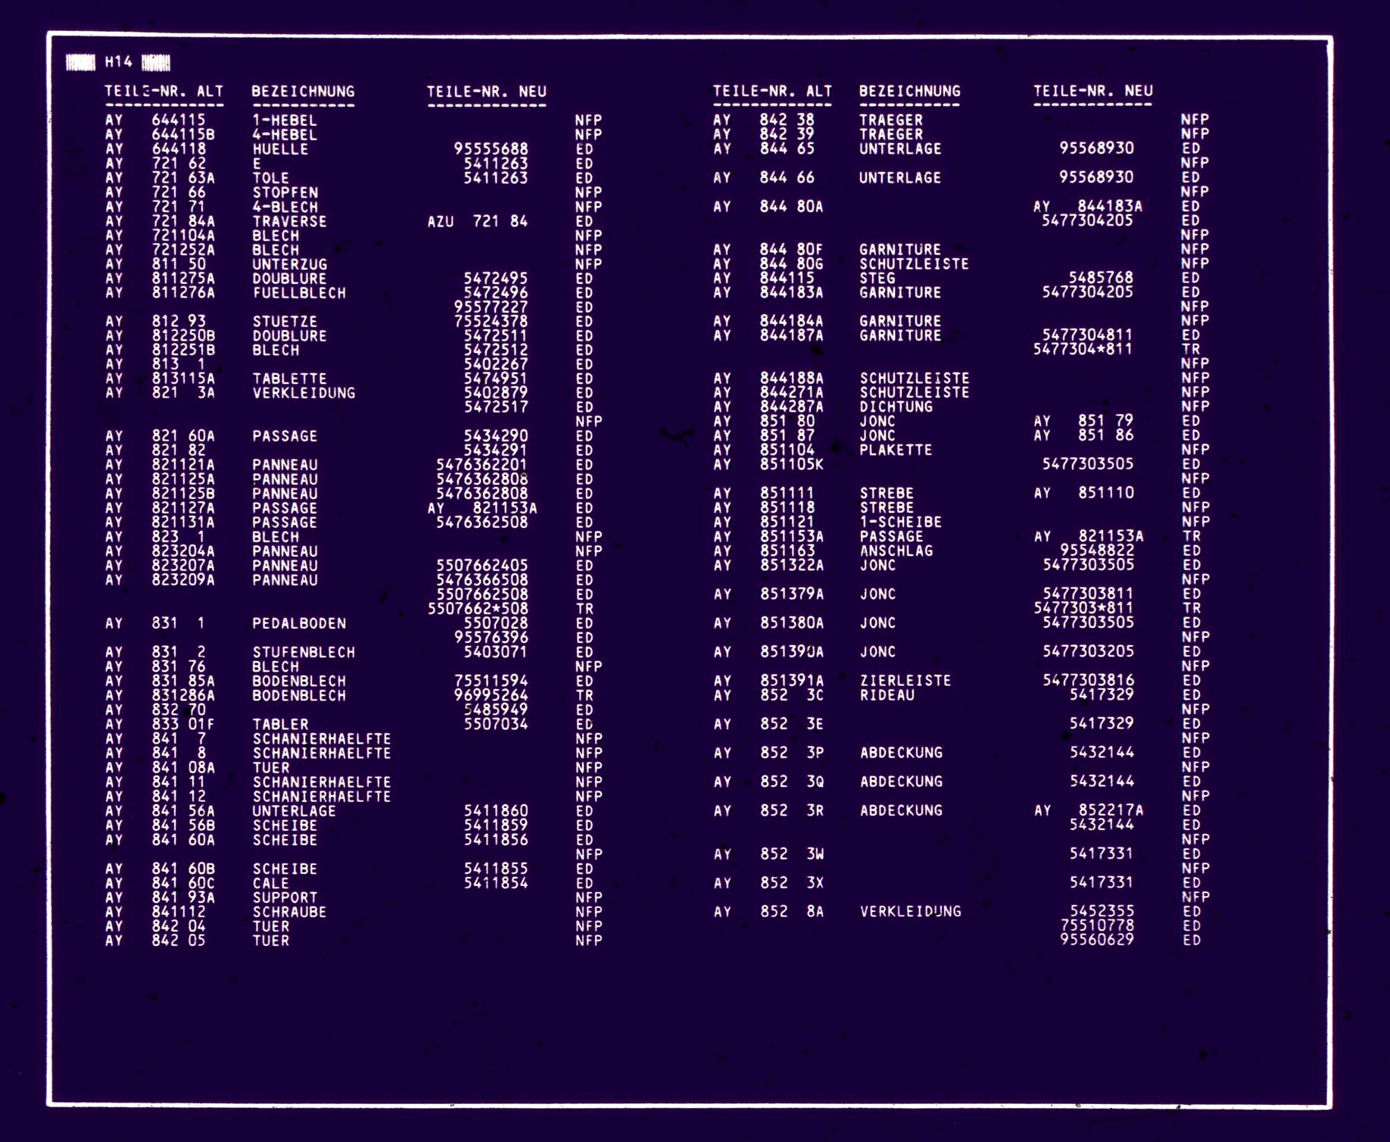Select new part number AY 852217A

tap(1088, 810)
